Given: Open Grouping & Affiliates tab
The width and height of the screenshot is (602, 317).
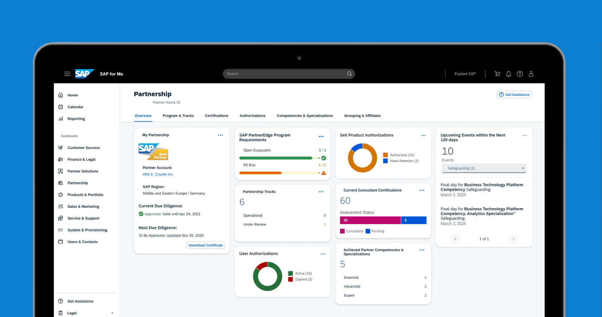Looking at the screenshot, I should (362, 116).
